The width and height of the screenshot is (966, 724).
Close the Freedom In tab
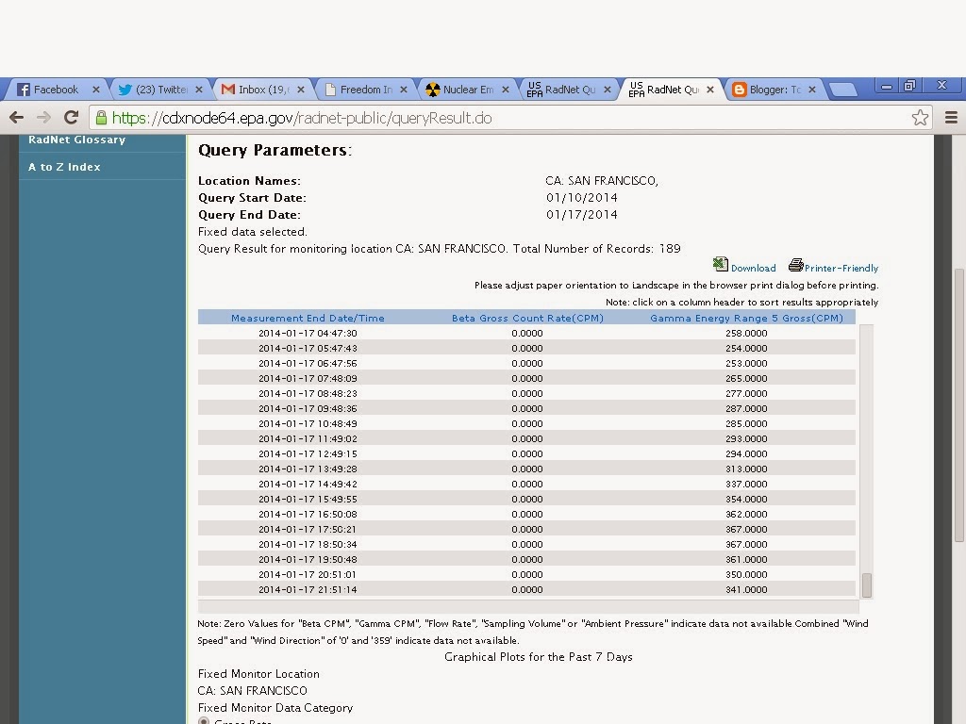click(404, 90)
